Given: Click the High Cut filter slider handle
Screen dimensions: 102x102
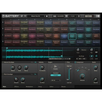Looking at the screenshot, I should point(71,69).
